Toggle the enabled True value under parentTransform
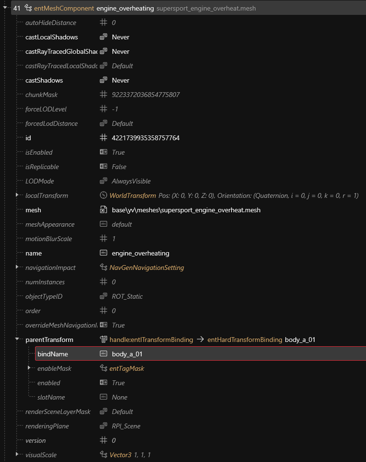Viewport: 366px width, 462px height. coord(118,383)
